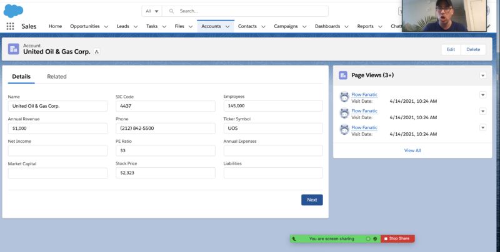Expand the Leads tab chevron
Image resolution: width=500 pixels, height=252 pixels.
(x=136, y=27)
